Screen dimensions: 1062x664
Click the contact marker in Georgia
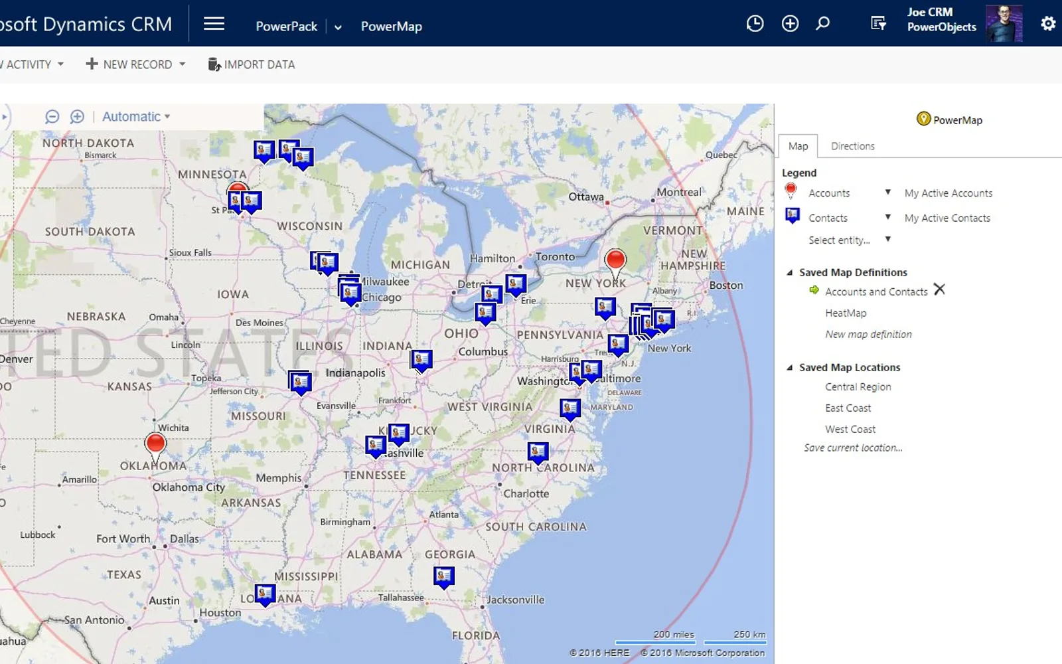(x=444, y=576)
